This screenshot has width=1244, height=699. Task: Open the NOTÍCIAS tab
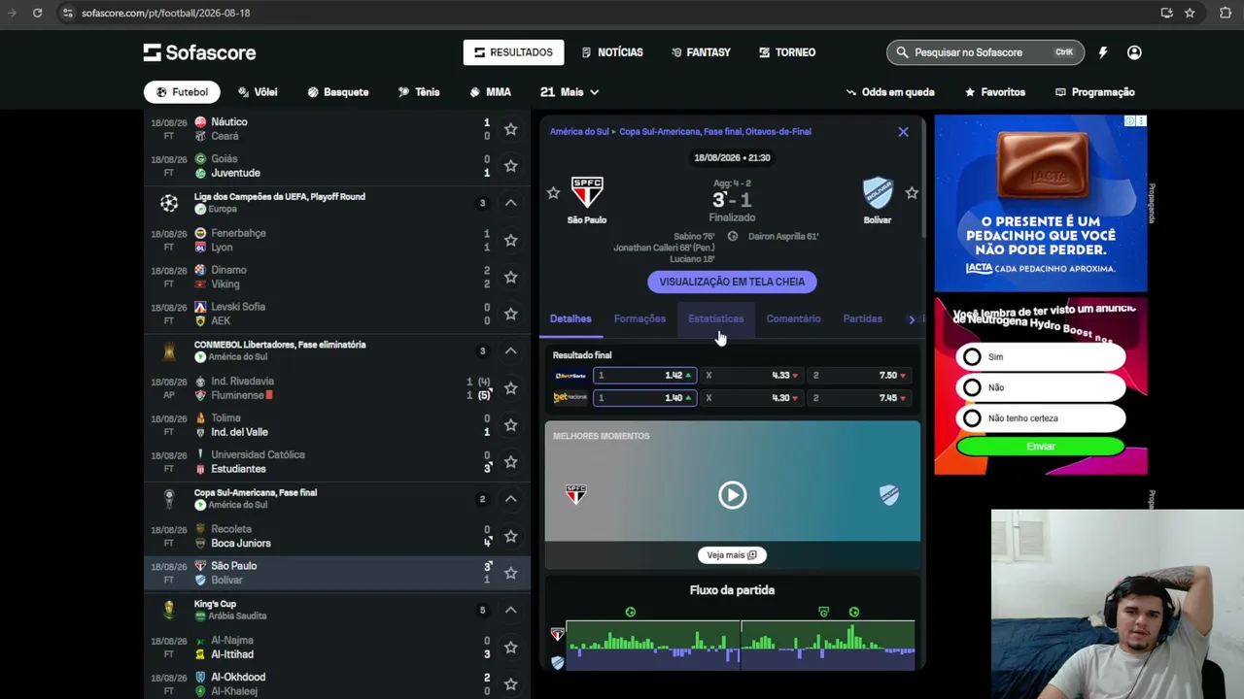pos(612,52)
